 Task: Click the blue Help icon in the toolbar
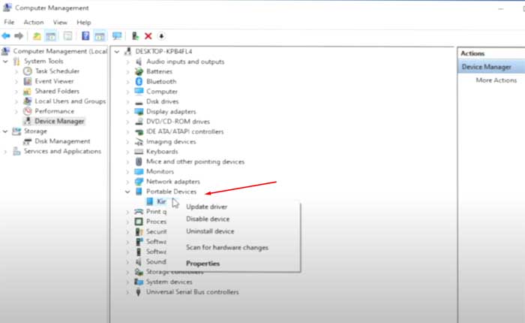point(85,35)
